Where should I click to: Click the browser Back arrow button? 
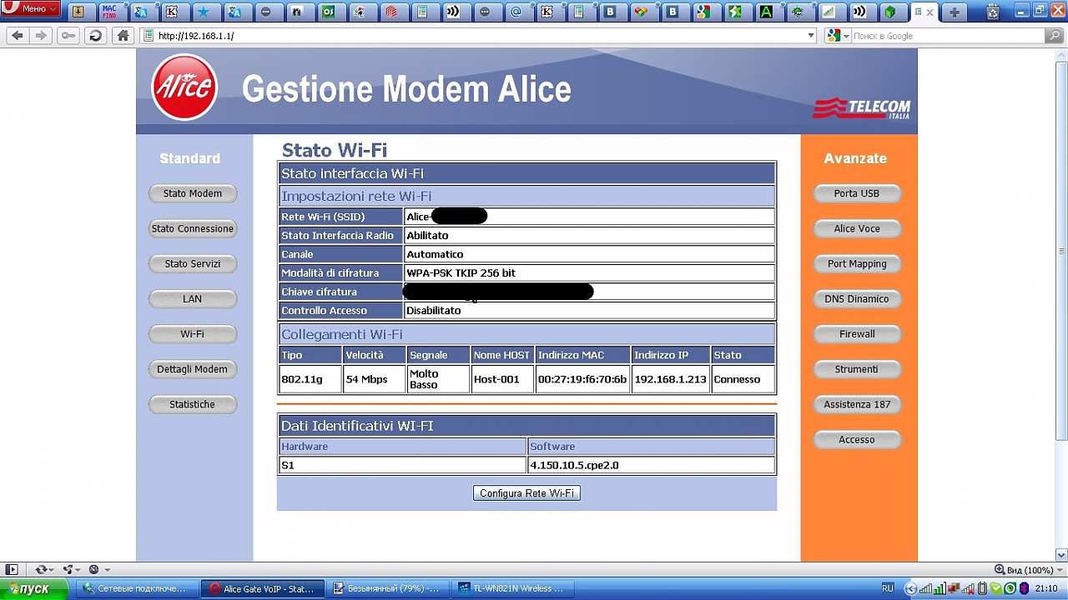(x=18, y=36)
